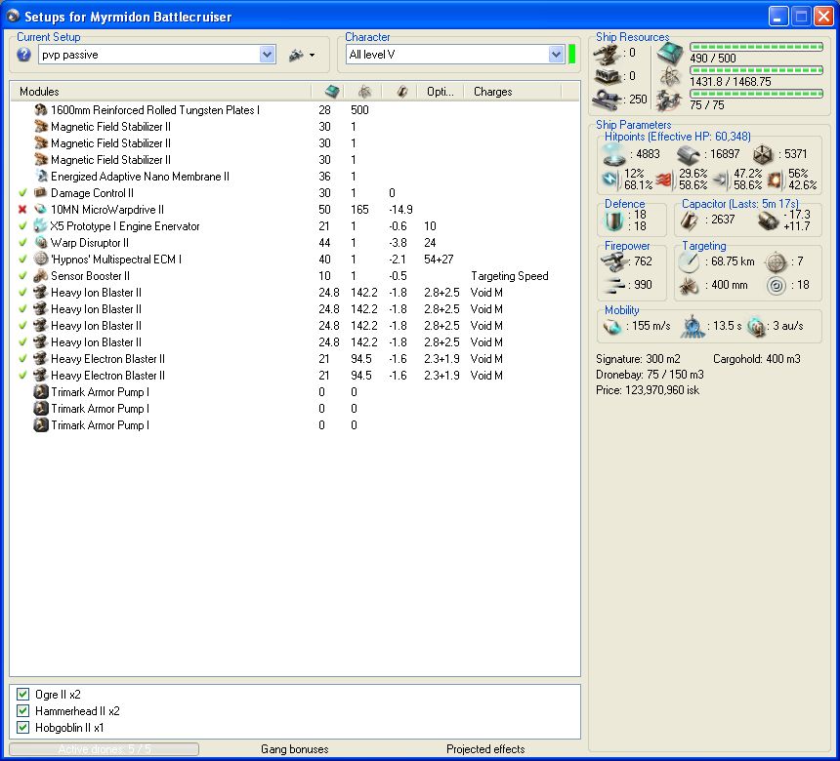The image size is (840, 761).
Task: Click the shield hitpoints icon showing 4883
Action: coord(614,154)
